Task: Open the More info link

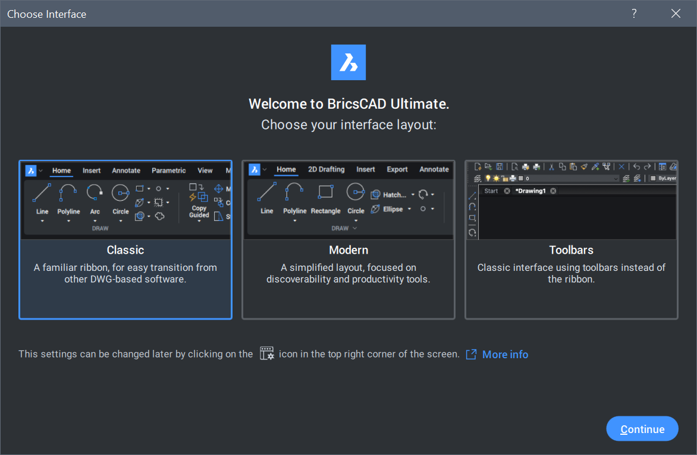Action: pos(504,355)
